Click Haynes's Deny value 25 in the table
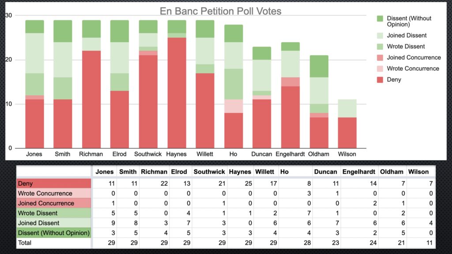 click(247, 183)
